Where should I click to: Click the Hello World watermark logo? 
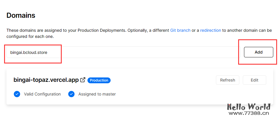(x=249, y=107)
